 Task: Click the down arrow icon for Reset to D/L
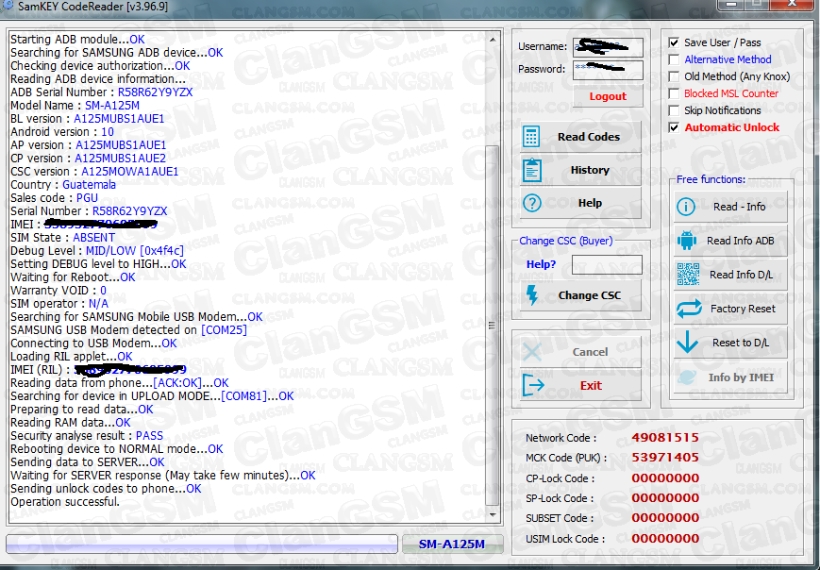point(687,343)
